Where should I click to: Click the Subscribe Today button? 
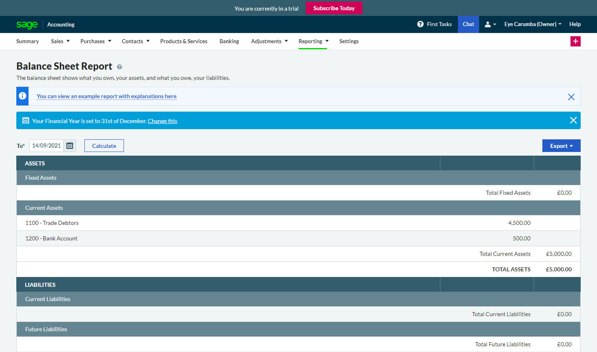334,8
